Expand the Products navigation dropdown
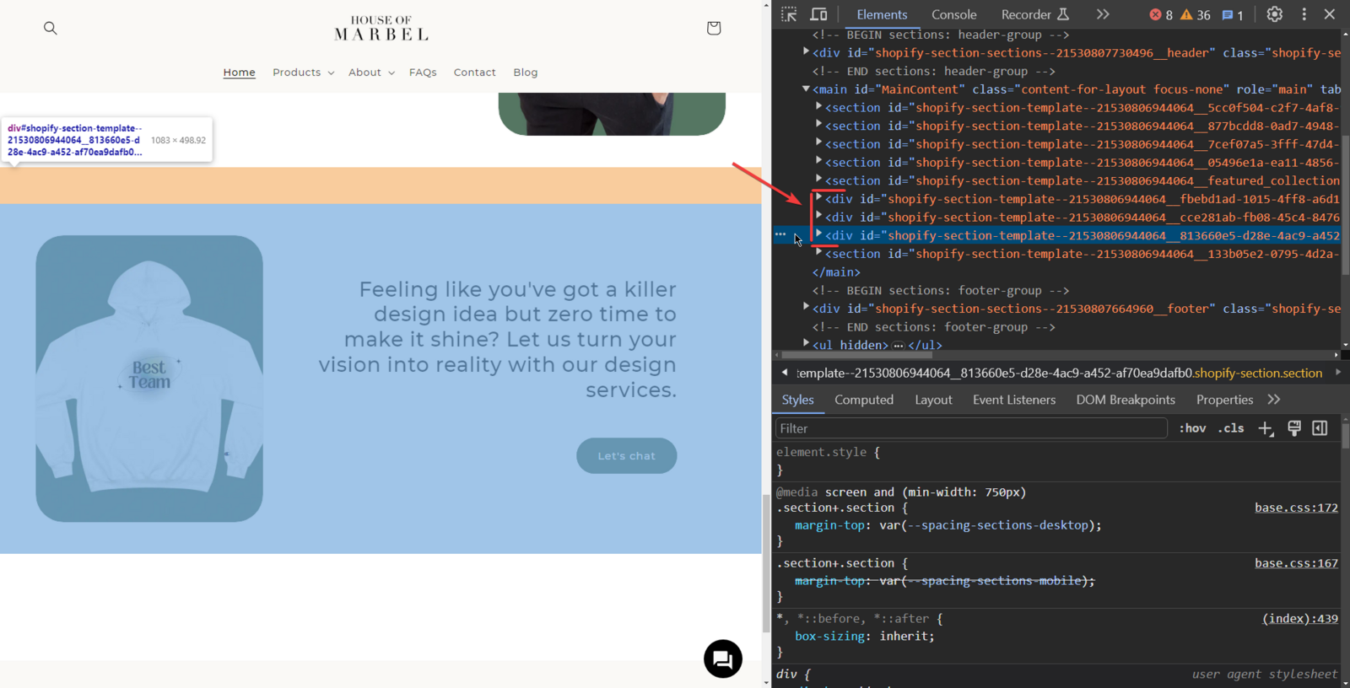1350x688 pixels. (x=303, y=73)
